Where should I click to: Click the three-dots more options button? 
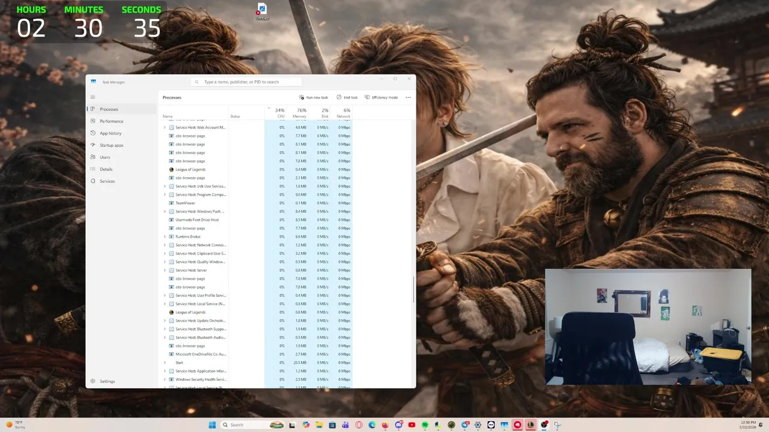click(x=408, y=97)
